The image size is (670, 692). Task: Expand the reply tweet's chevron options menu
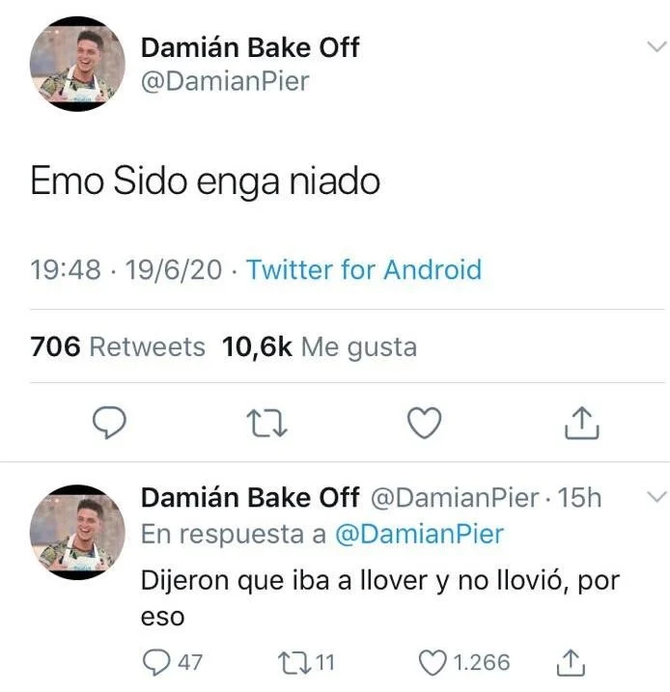coord(656,497)
